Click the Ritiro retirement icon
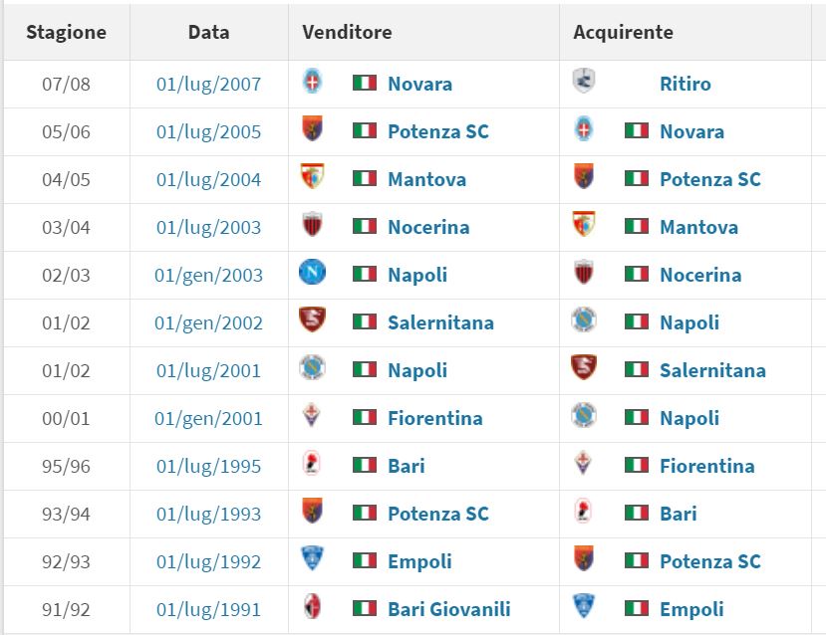826x635 pixels. [x=584, y=83]
